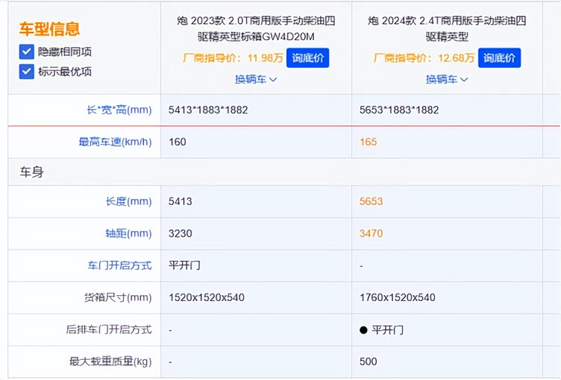Screen dimensions: 561x380
Task: Uncheck the 隐藏相同项 checkbox
Action: tap(26, 52)
